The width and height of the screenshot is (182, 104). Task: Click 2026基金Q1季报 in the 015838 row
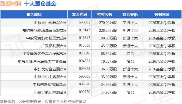[x=162, y=46]
